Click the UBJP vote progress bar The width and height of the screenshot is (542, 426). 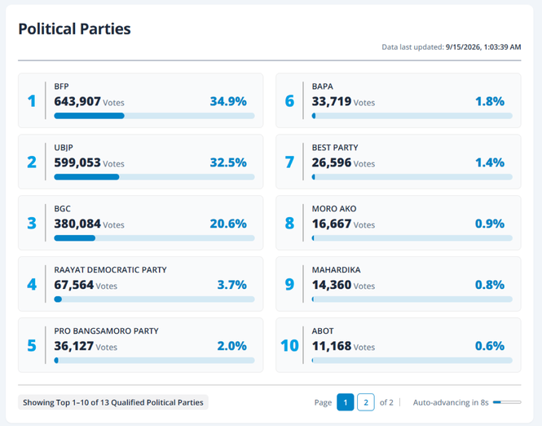point(154,177)
